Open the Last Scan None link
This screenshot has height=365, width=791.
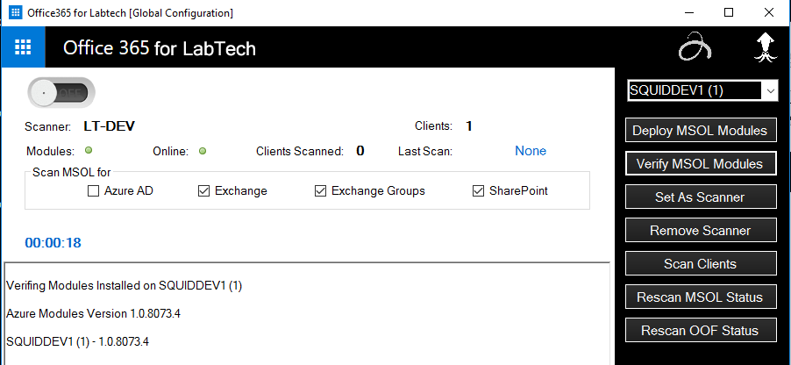point(531,151)
